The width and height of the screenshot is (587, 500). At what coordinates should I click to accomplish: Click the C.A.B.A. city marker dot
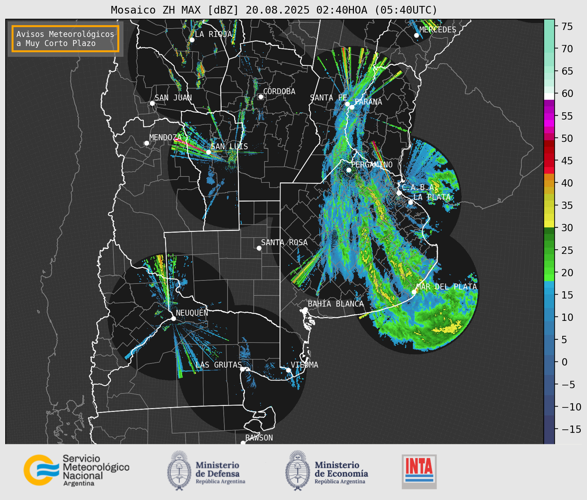coord(399,193)
